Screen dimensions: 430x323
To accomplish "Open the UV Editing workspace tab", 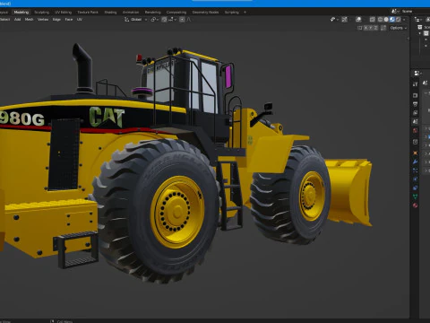I will (x=64, y=13).
